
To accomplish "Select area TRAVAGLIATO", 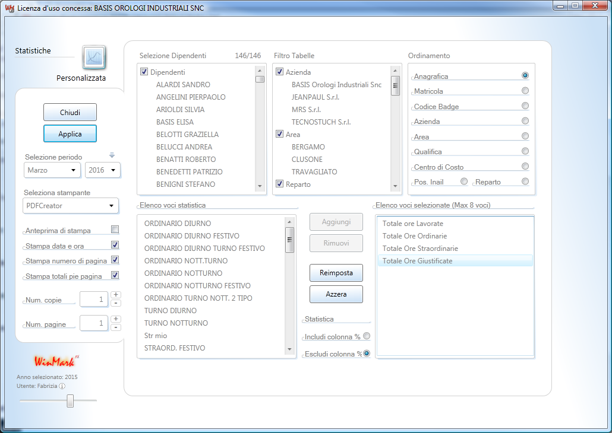I will click(x=314, y=172).
